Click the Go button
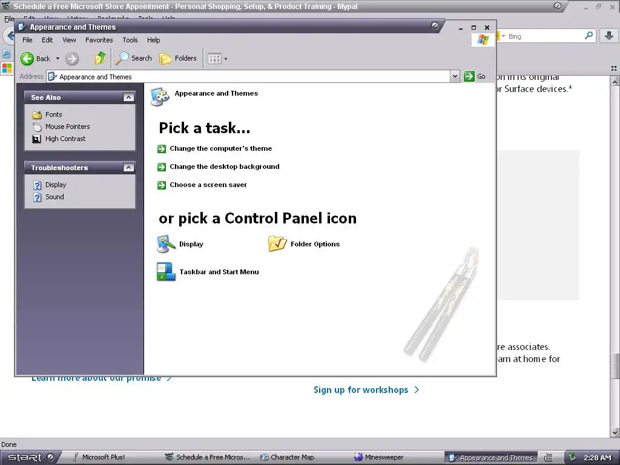Screen dimensions: 620x465 coord(475,76)
